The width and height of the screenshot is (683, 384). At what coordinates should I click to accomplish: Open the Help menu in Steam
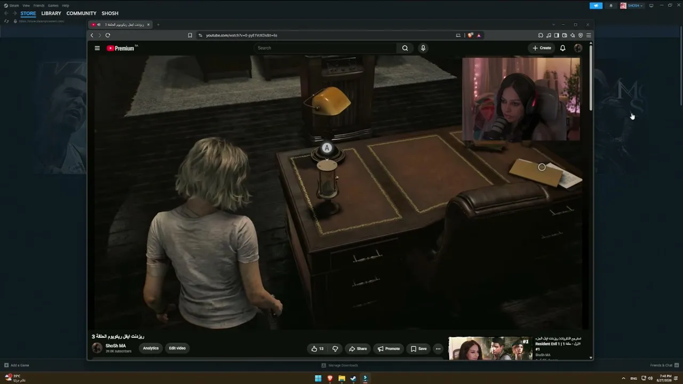pyautogui.click(x=66, y=5)
